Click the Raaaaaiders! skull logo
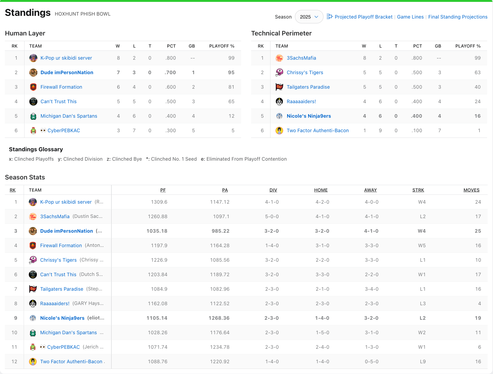This screenshot has height=374, width=493. coord(279,101)
